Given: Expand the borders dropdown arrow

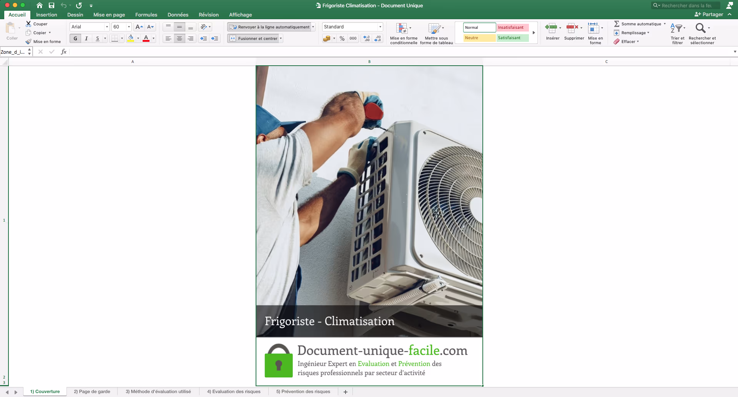Looking at the screenshot, I should click(x=122, y=38).
